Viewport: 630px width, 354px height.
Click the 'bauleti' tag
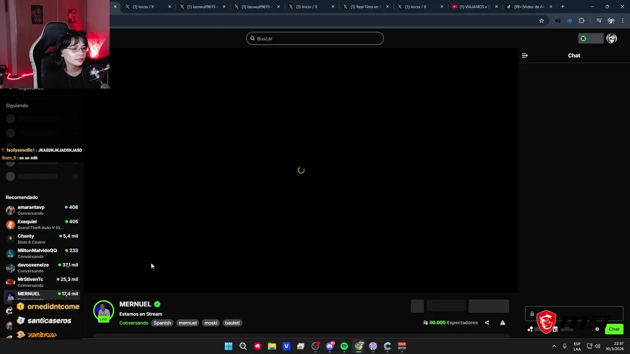232,323
